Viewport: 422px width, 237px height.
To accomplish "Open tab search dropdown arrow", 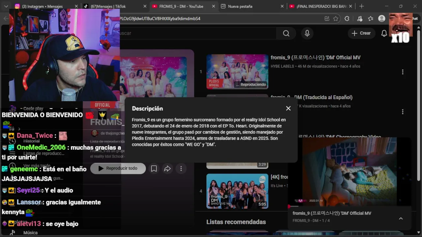I will (6, 6).
